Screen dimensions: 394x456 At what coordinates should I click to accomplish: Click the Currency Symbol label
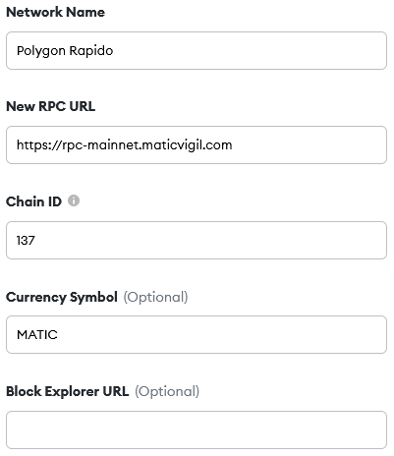pos(62,297)
